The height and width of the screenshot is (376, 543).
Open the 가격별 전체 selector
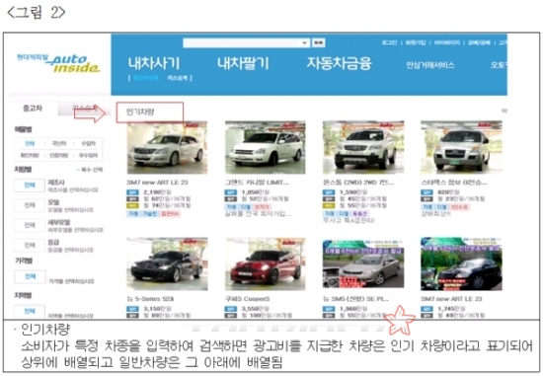(x=30, y=276)
